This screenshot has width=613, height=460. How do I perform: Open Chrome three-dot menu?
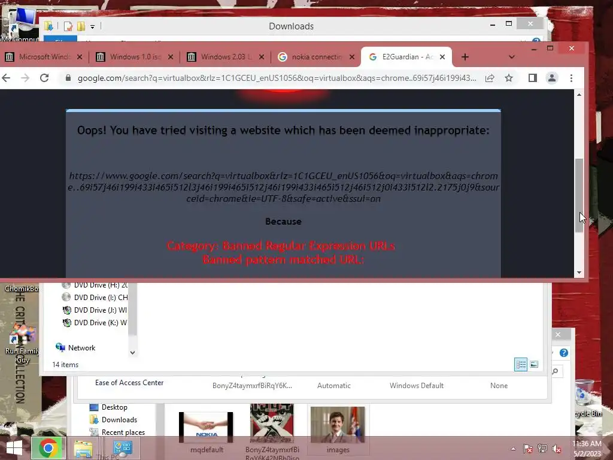coord(571,78)
